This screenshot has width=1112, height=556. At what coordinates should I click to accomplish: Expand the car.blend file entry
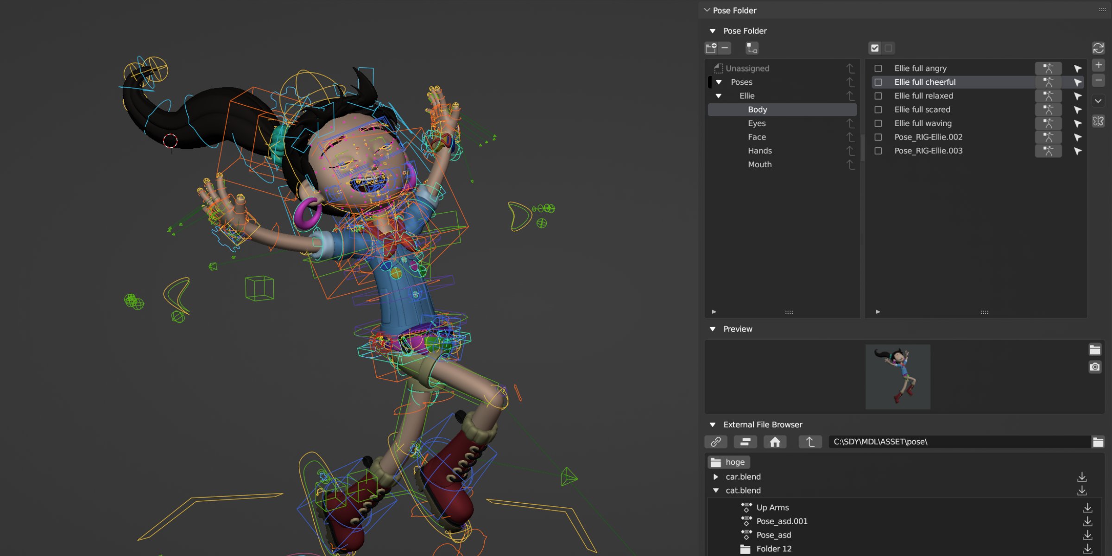click(716, 477)
